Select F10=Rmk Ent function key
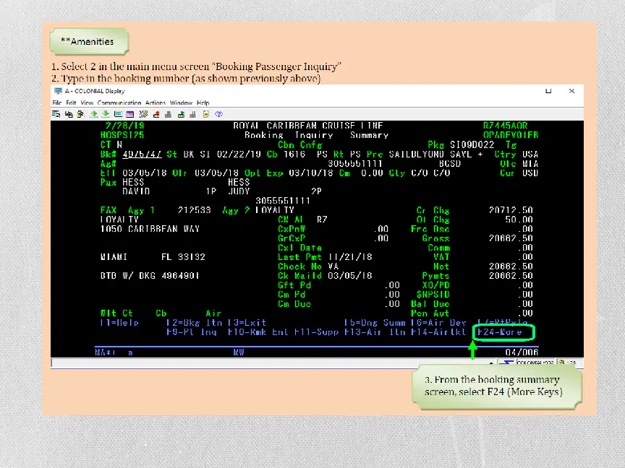625x468 pixels. coord(258,332)
